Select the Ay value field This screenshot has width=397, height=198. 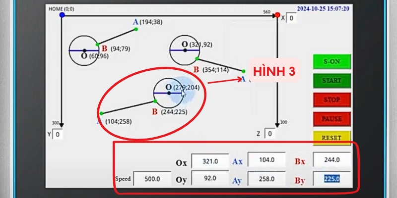coord(266,179)
